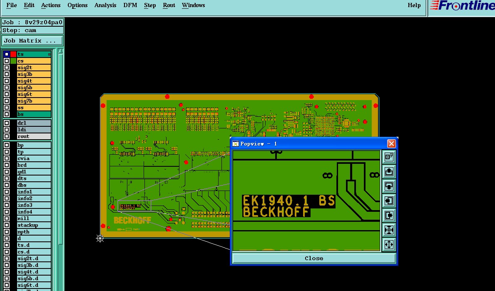The image size is (495, 291).
Task: Pan the Popview down with arrow icon
Action: point(389,186)
